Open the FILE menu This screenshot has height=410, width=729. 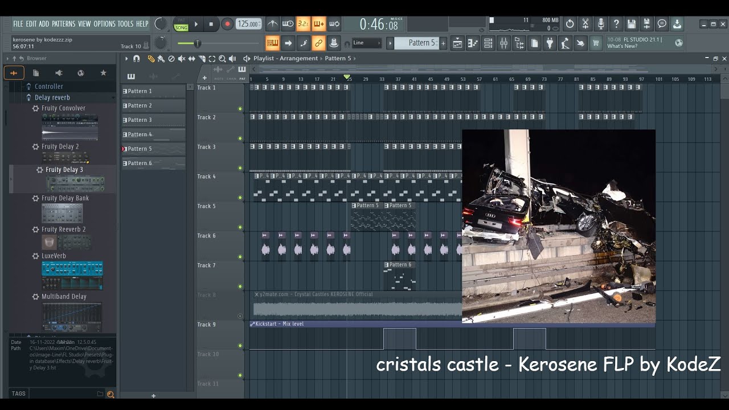coord(18,24)
